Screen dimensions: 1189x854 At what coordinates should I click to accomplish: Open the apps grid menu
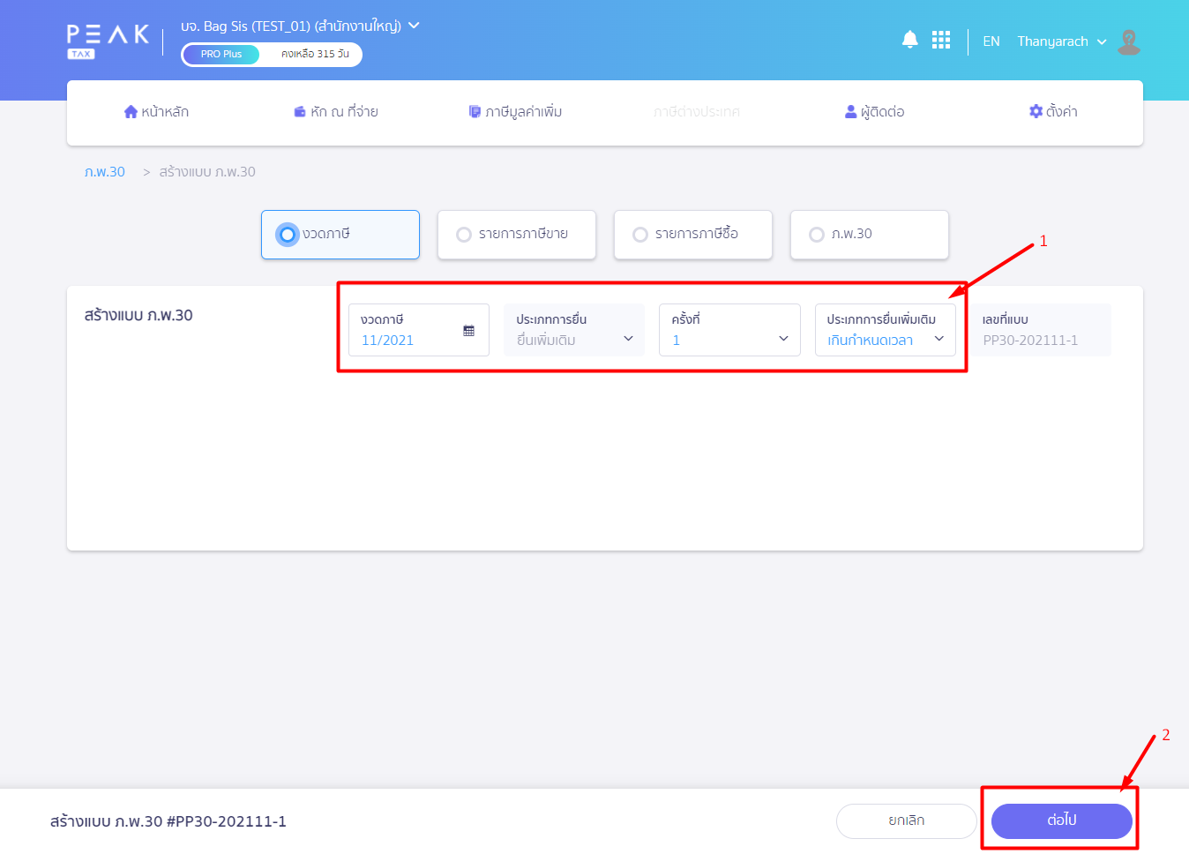[940, 41]
